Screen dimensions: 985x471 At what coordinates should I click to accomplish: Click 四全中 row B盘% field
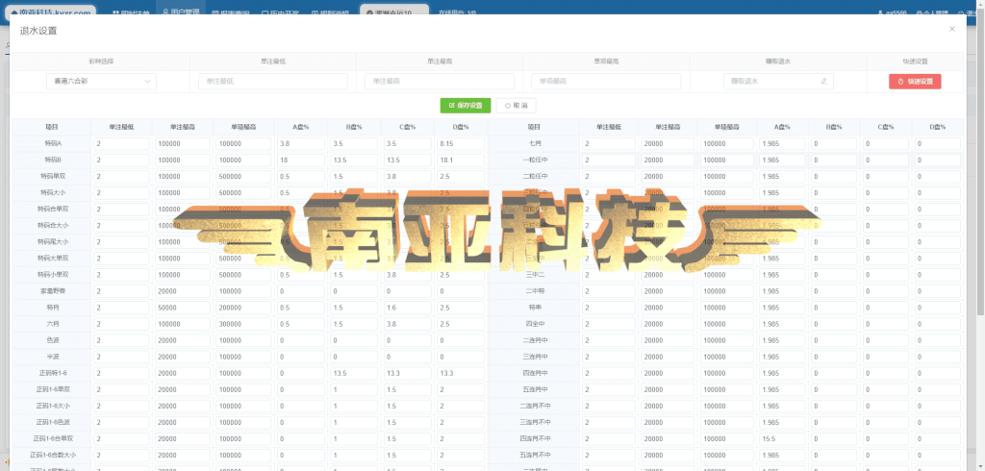tap(834, 324)
